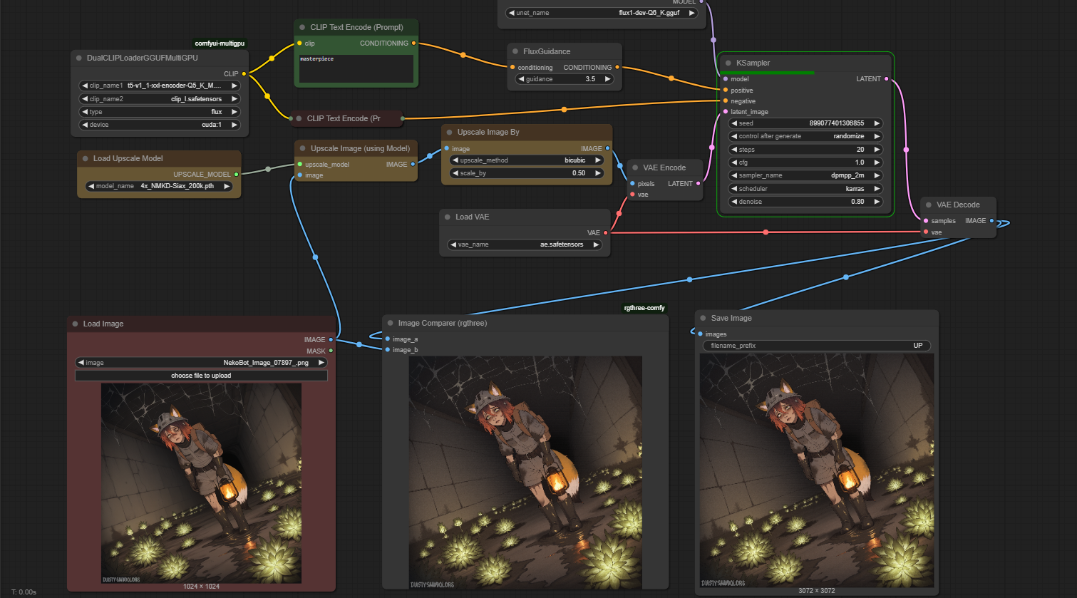Screen dimensions: 1077x598
Task: Open the type combo showing flux
Action: pyautogui.click(x=160, y=112)
